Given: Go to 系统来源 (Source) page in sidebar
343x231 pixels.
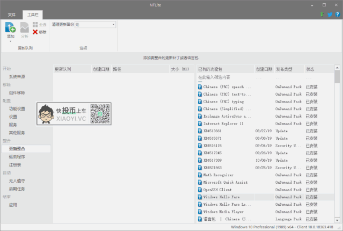Looking at the screenshot, I should coord(17,77).
